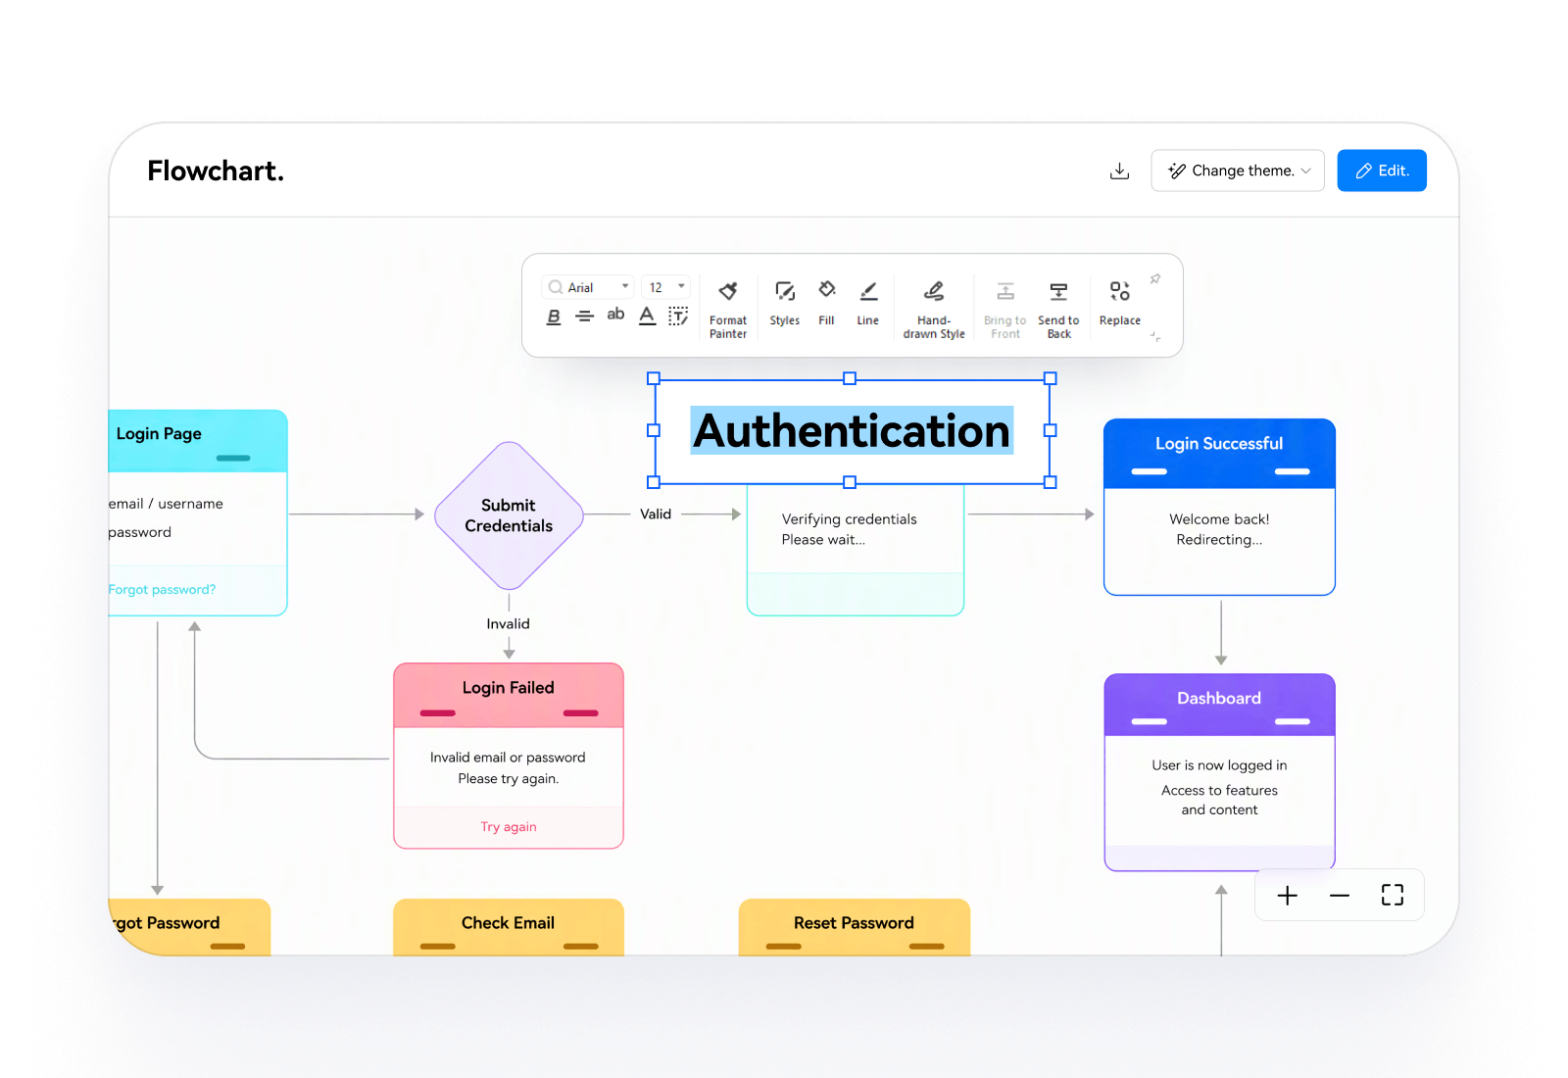The width and height of the screenshot is (1568, 1078).
Task: Click the Flowchart. title
Action: 216,171
